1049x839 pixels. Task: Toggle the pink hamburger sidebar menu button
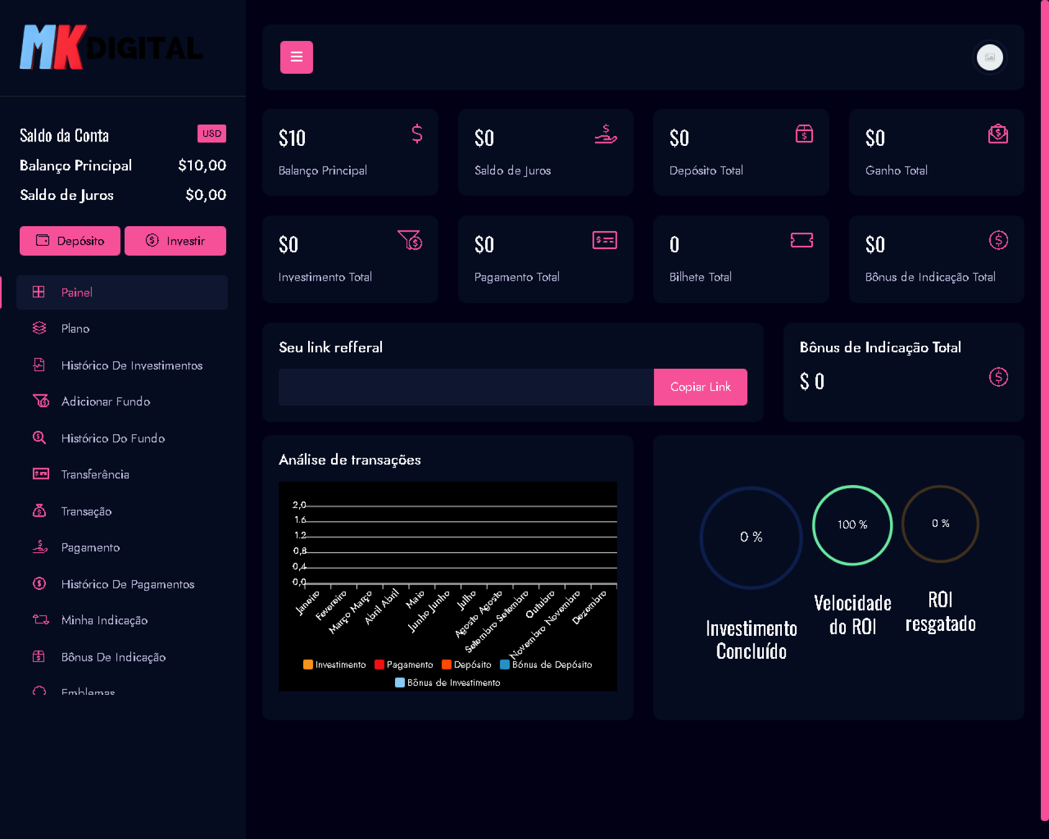tap(296, 57)
